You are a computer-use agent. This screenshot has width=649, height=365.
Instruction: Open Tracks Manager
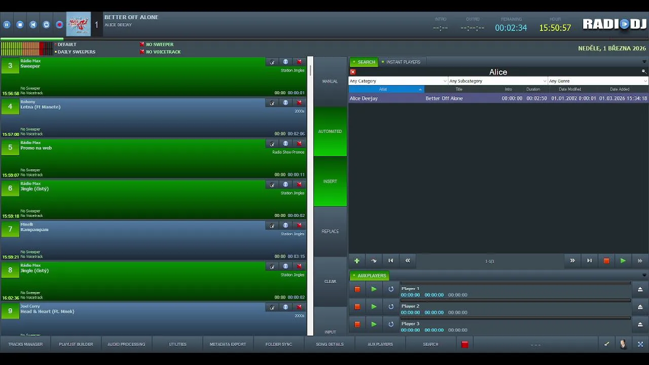(x=25, y=344)
